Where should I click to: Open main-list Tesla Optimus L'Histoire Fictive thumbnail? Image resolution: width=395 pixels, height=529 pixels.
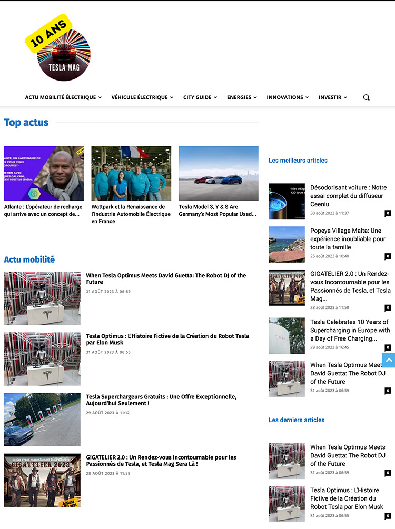tap(42, 359)
